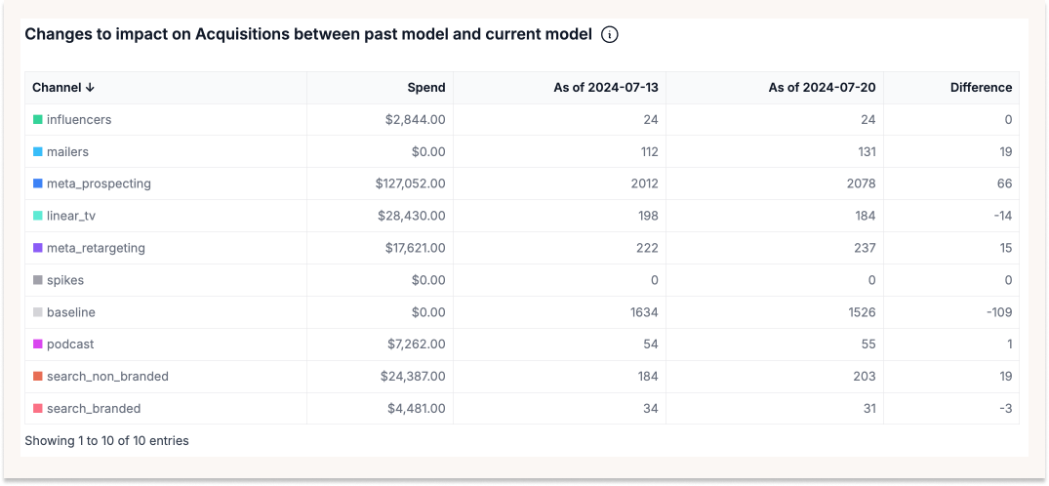Click the meta_prospecting blue swatch
This screenshot has height=486, width=1049.
(x=38, y=183)
